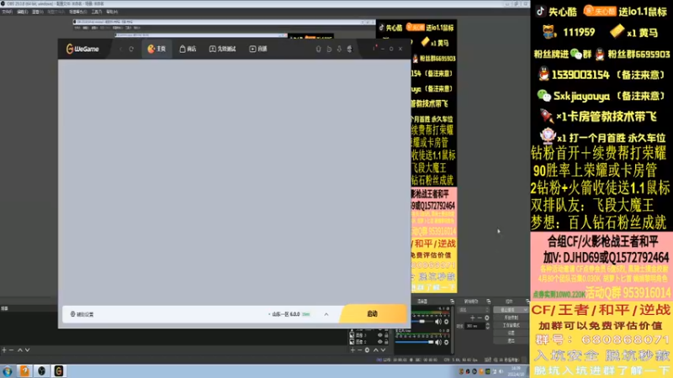The image size is (673, 378).
Task: Click the 退出 button in controls
Action: 511,341
